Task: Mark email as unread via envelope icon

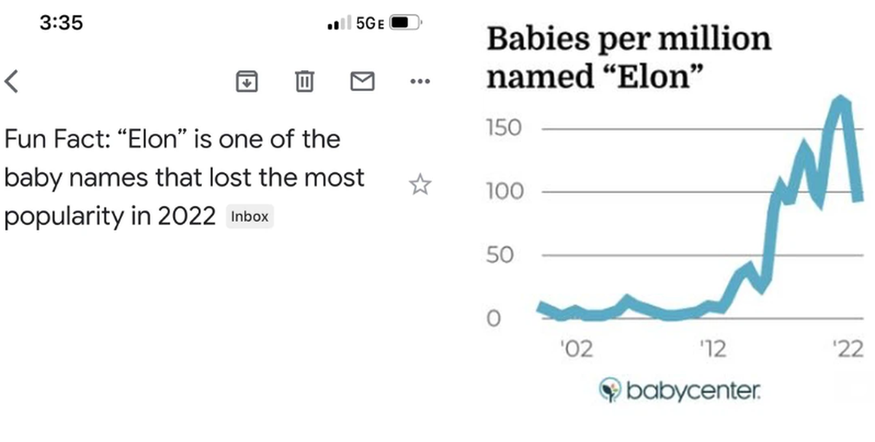Action: 362,81
